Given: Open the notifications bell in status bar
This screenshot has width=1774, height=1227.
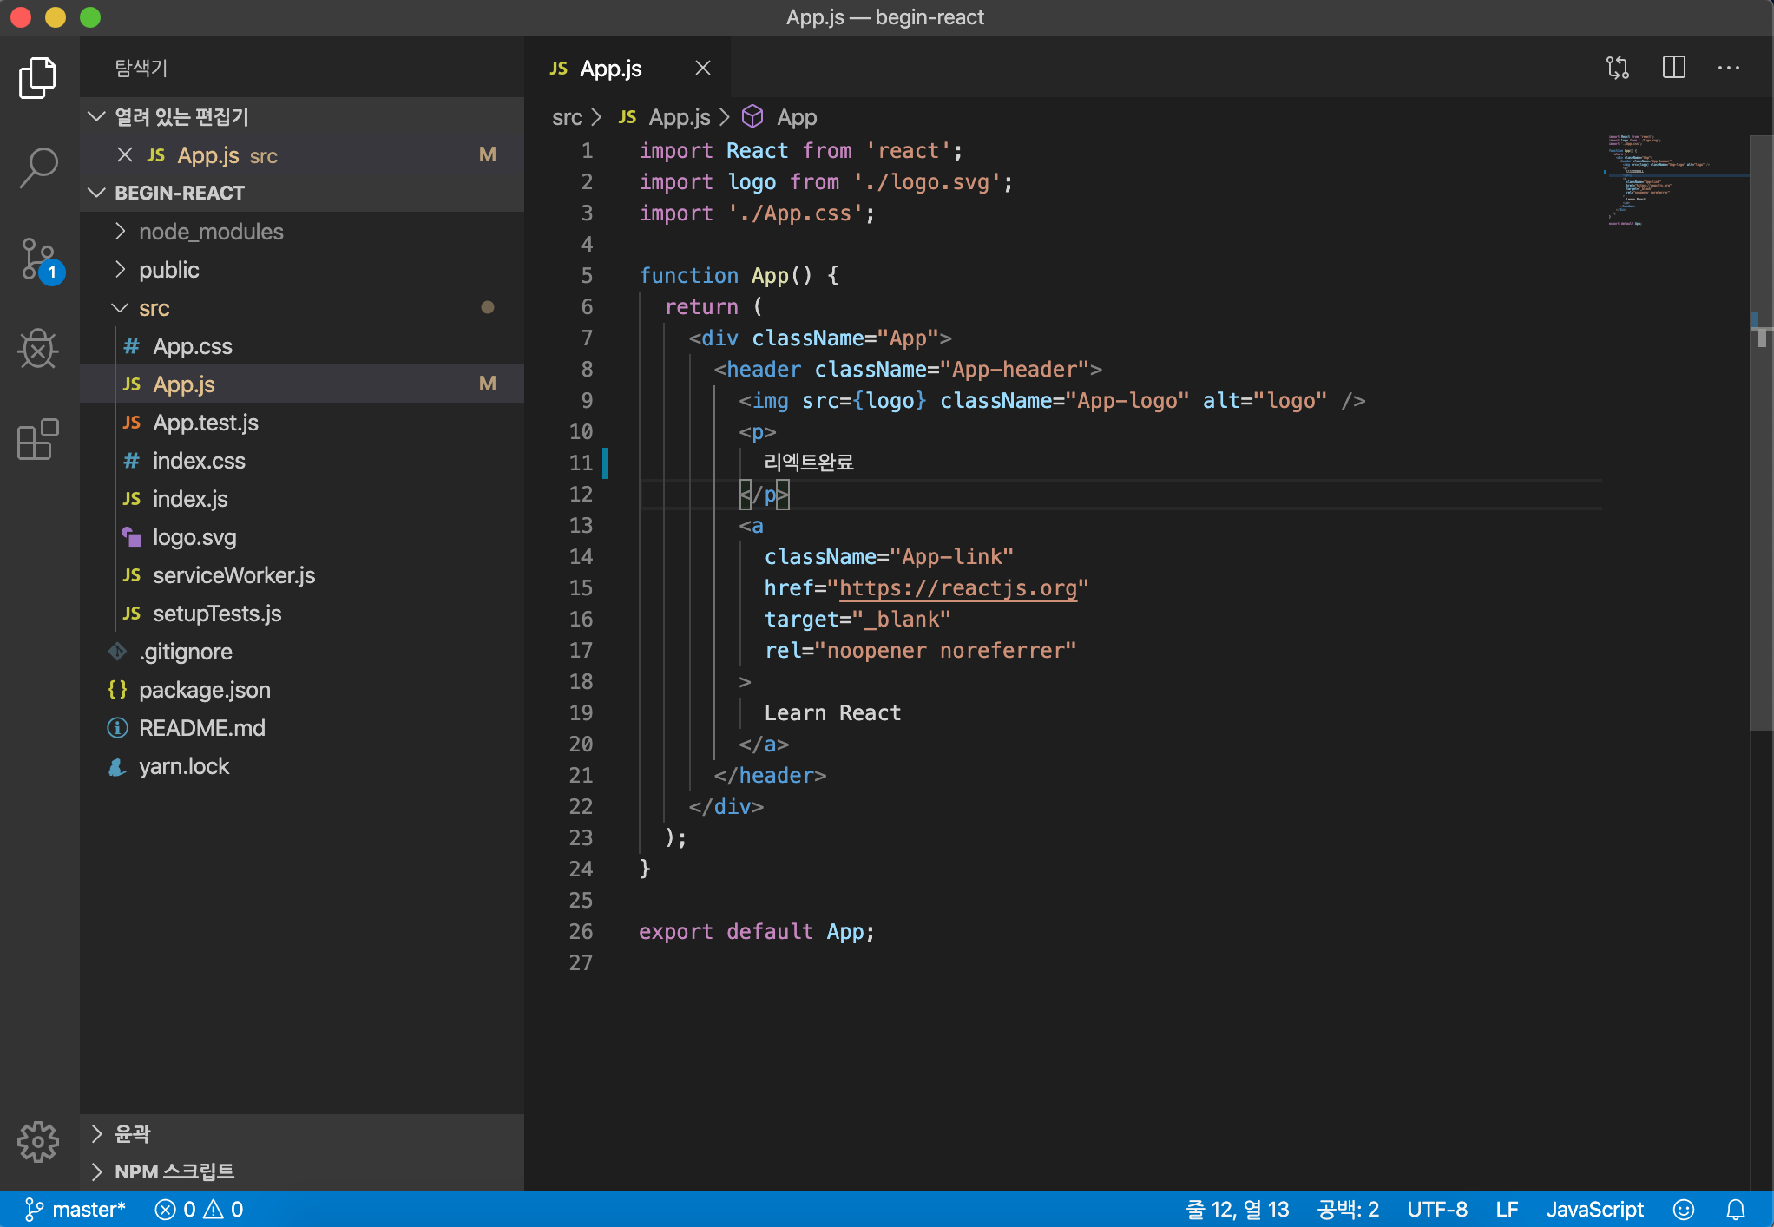Looking at the screenshot, I should pyautogui.click(x=1736, y=1209).
